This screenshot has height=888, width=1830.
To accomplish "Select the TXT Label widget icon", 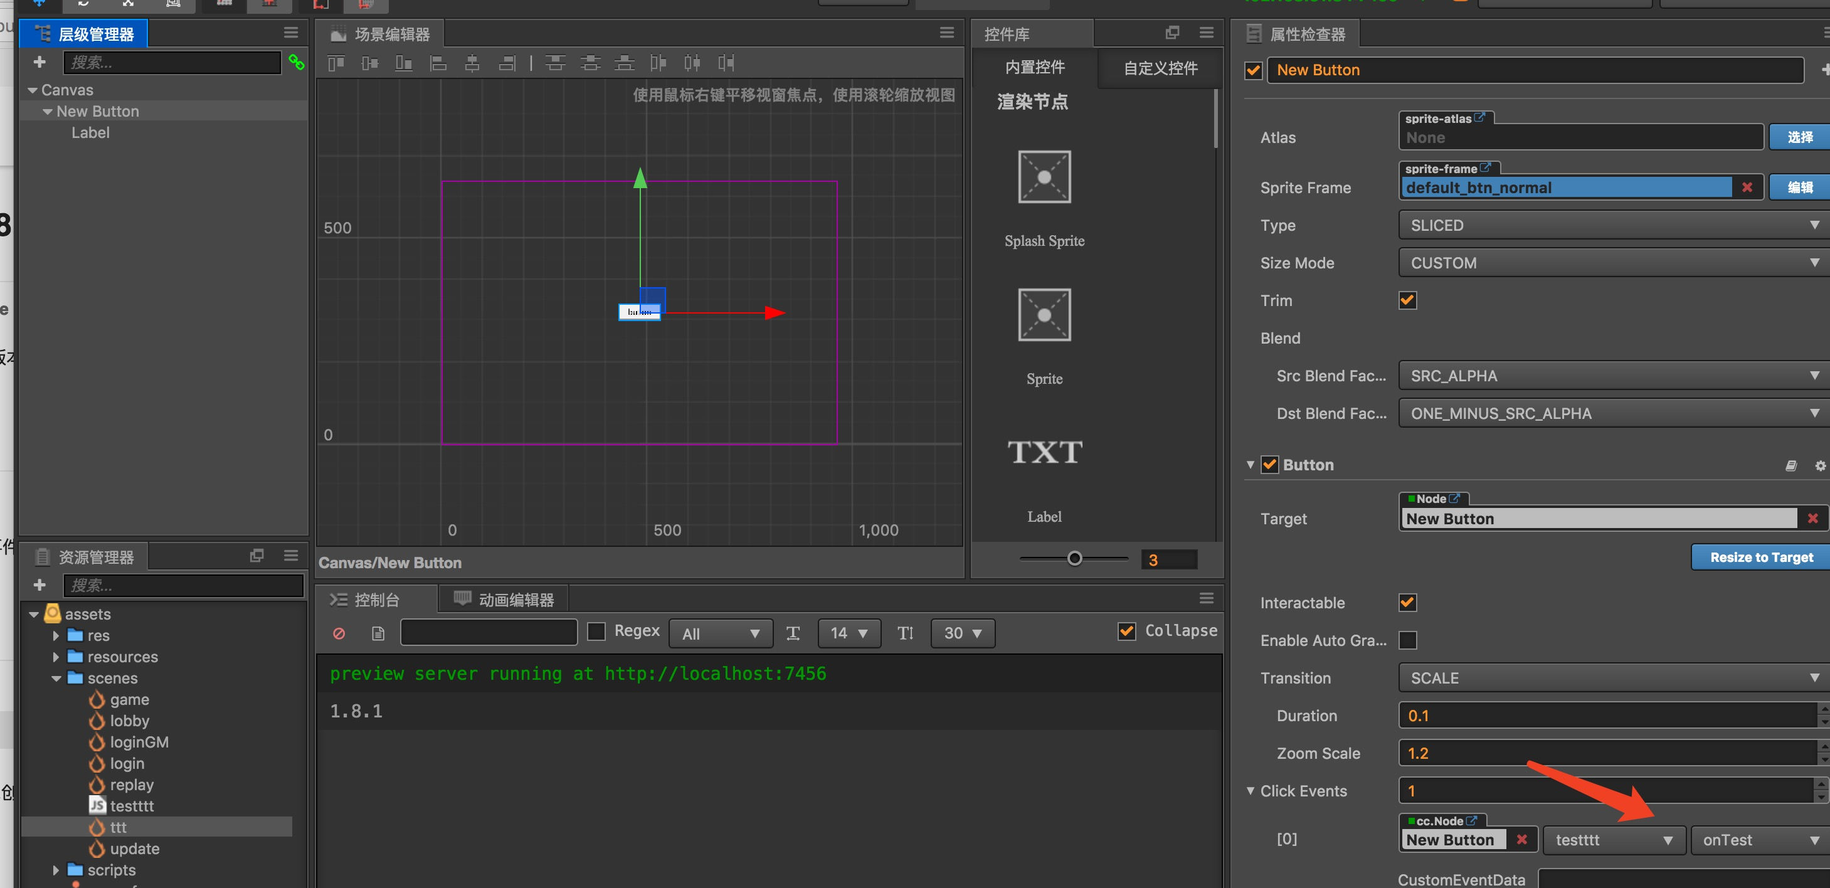I will coord(1044,453).
